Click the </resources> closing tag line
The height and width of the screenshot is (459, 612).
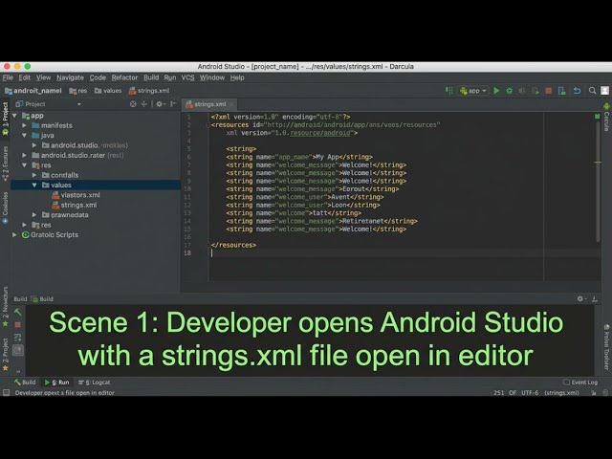[x=233, y=245]
